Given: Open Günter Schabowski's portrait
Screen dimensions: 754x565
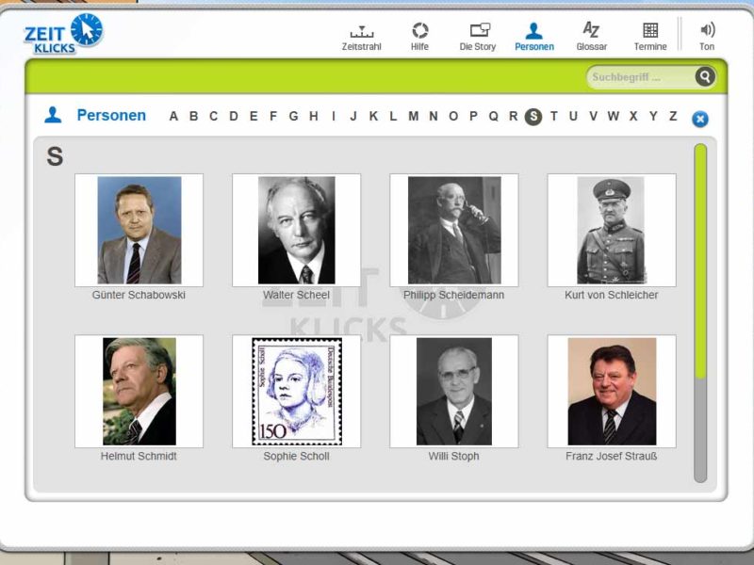Looking at the screenshot, I should coord(139,230).
